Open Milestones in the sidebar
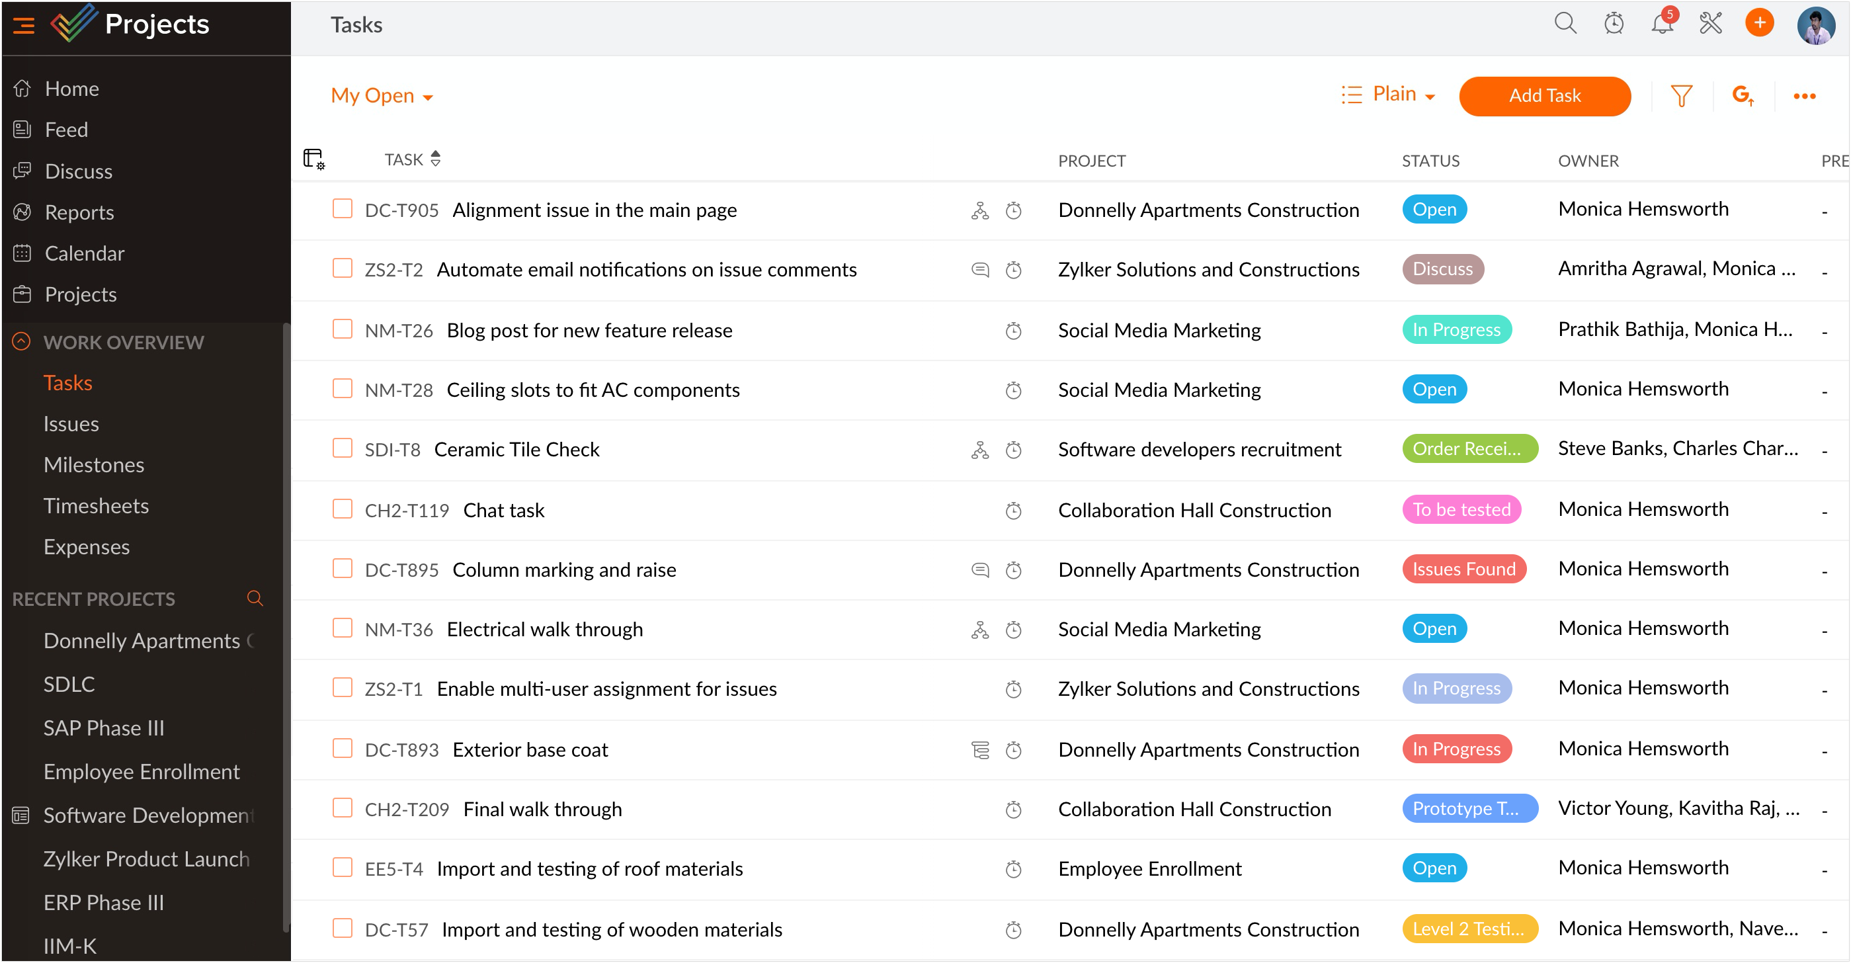This screenshot has height=963, width=1851. (x=93, y=465)
